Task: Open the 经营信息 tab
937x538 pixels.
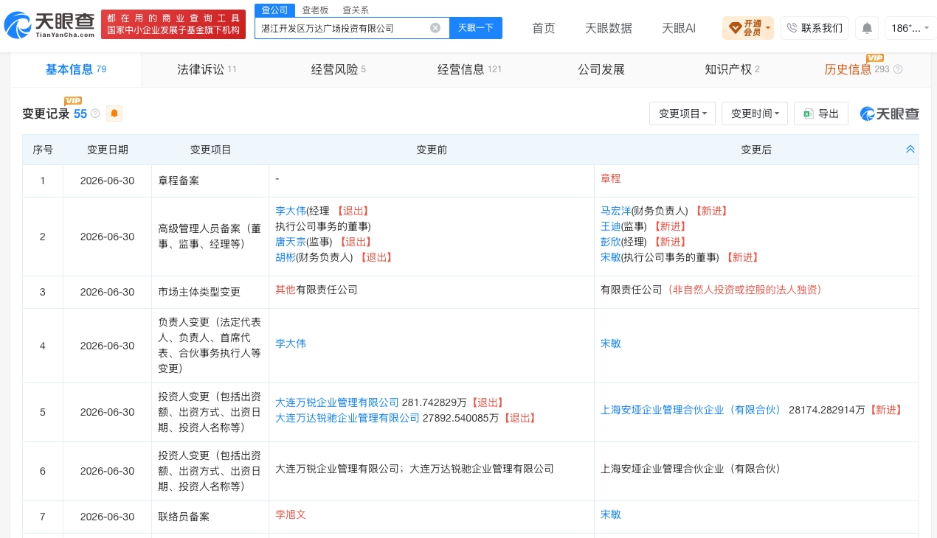Action: pyautogui.click(x=469, y=69)
